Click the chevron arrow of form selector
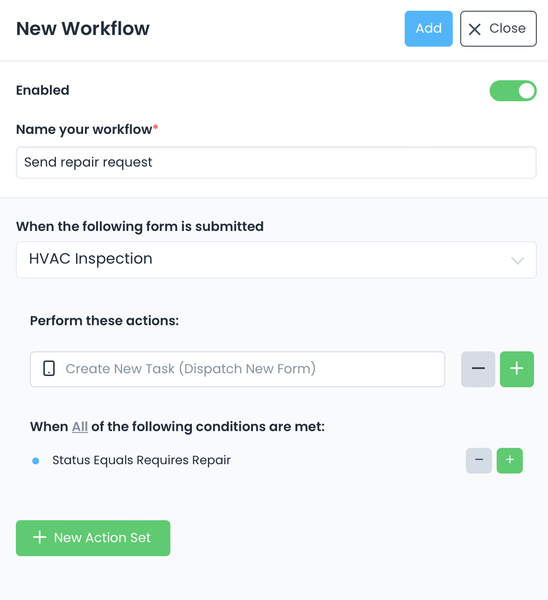Screen dimensions: 548x600 pyautogui.click(x=517, y=260)
